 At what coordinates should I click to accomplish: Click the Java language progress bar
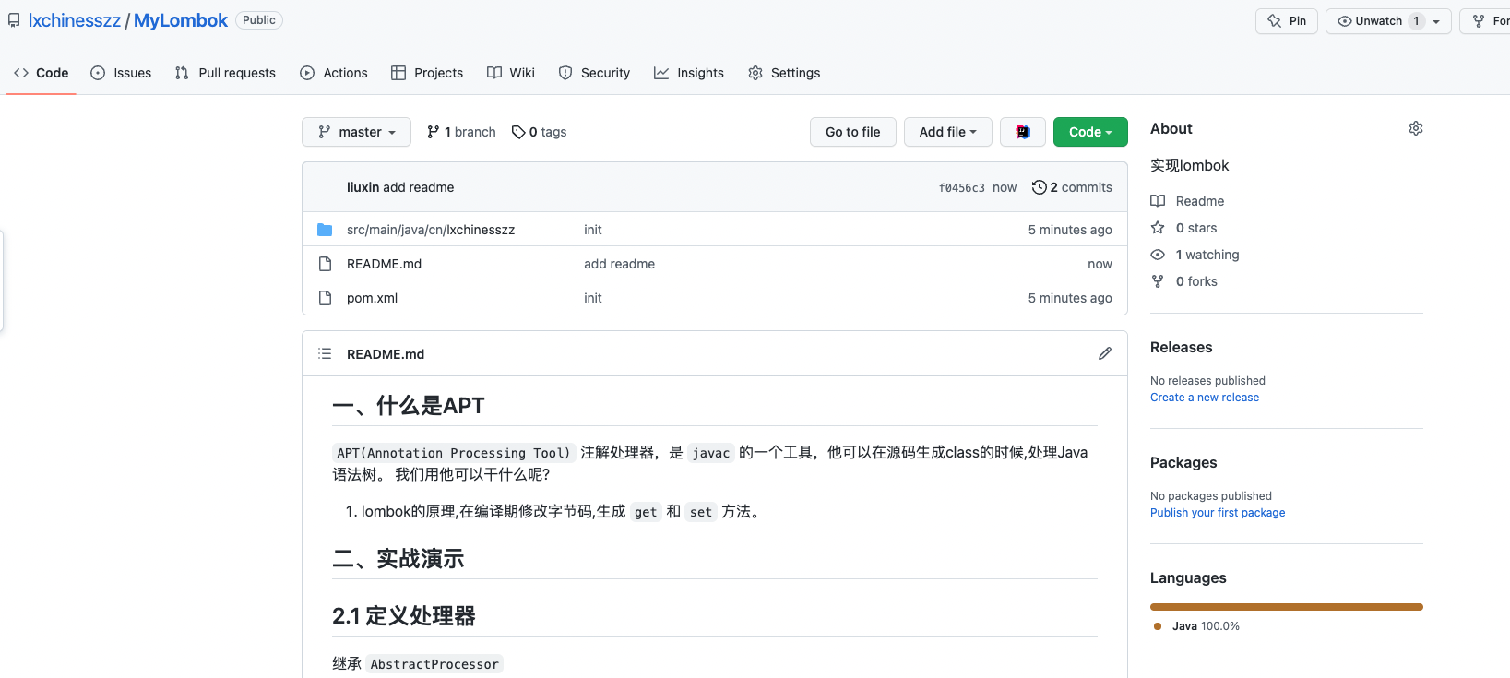[x=1286, y=607]
